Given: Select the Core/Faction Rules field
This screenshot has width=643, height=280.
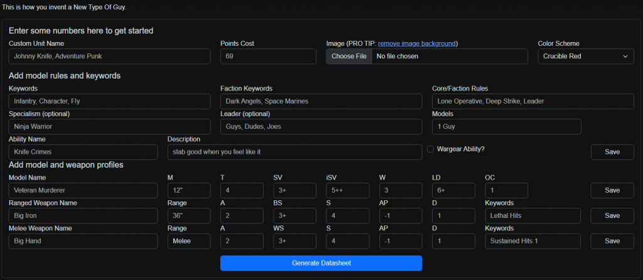Looking at the screenshot, I should pyautogui.click(x=532, y=101).
